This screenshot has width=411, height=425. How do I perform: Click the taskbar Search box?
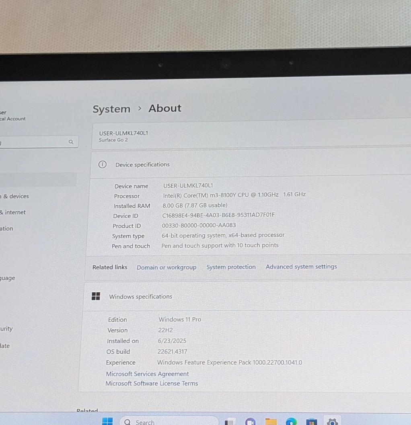coord(169,421)
